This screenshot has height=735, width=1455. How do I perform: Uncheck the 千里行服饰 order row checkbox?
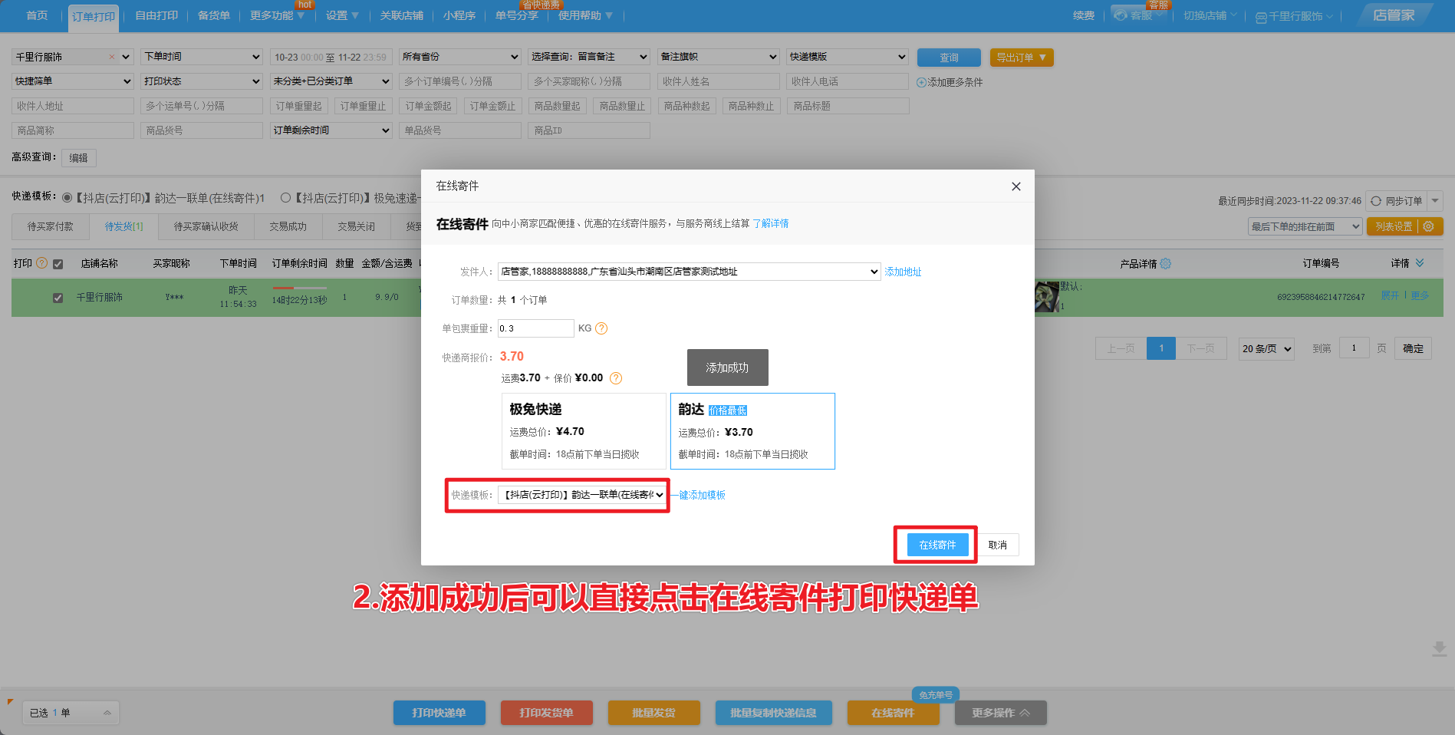tap(58, 298)
